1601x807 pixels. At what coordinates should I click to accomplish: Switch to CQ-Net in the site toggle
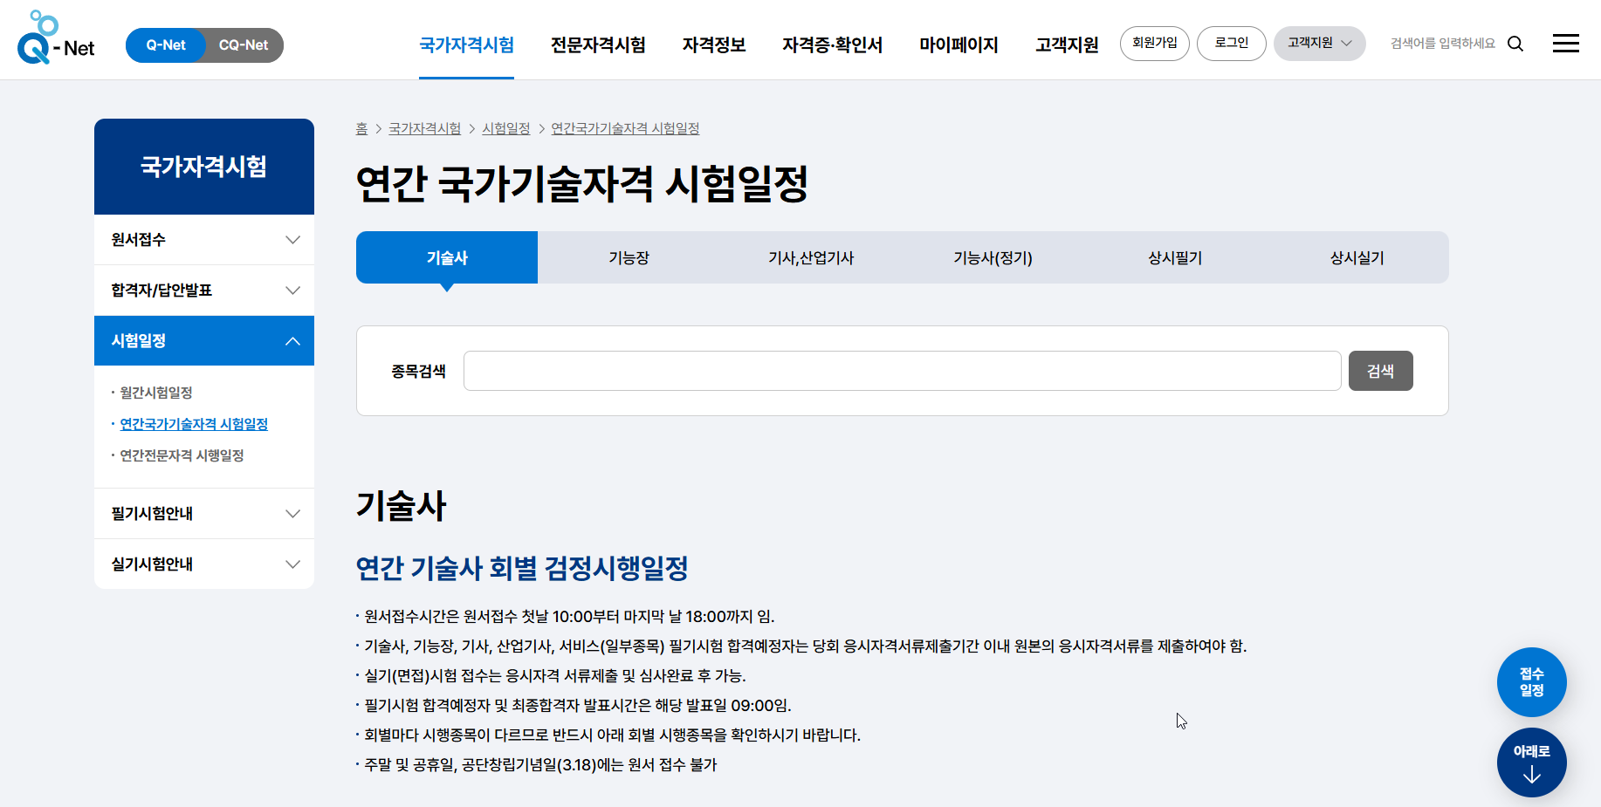point(243,44)
